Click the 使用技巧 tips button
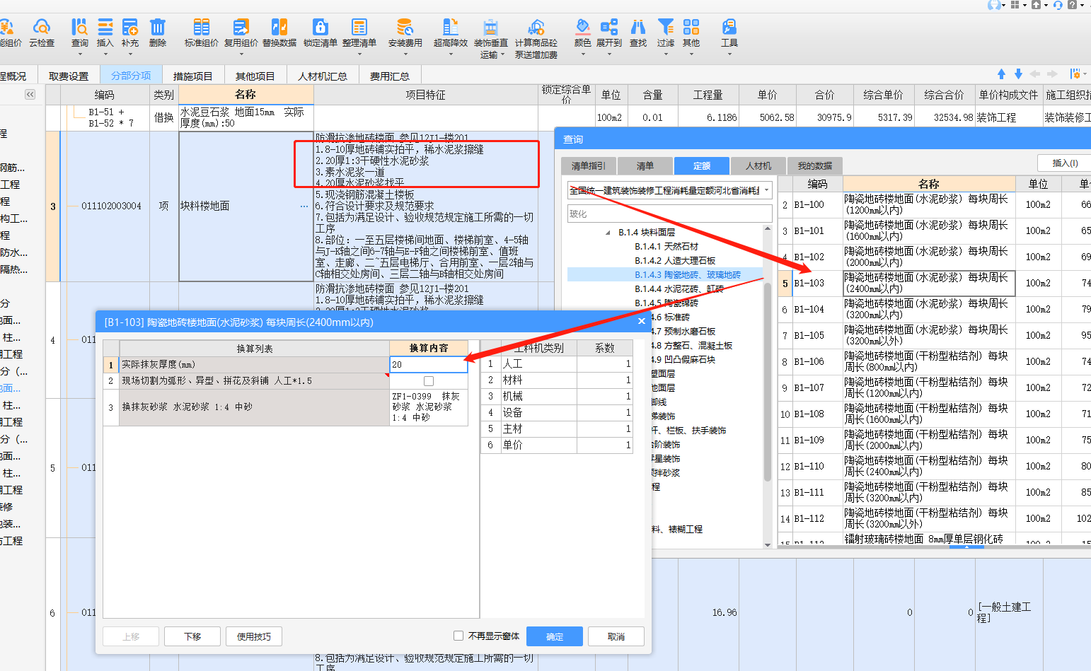This screenshot has width=1091, height=671. click(254, 636)
